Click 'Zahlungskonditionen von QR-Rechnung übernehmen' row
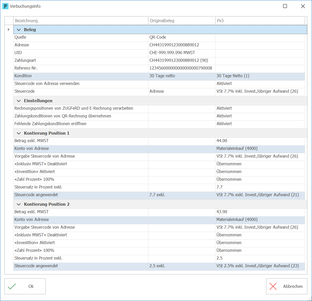Viewport: 312px width, 301px height. (159, 116)
